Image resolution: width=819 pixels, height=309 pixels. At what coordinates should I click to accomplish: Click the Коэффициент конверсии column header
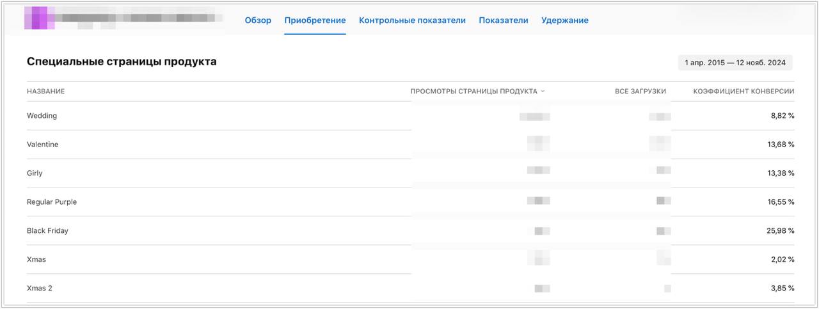[x=743, y=91]
